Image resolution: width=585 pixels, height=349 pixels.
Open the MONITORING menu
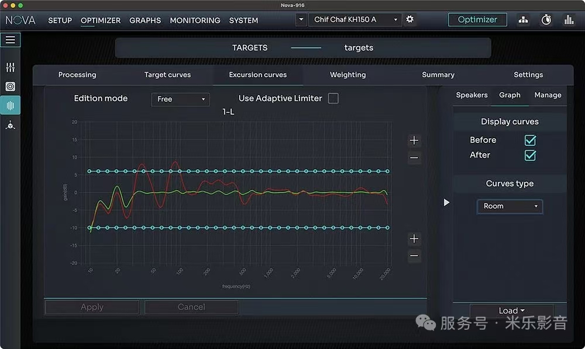[195, 20]
